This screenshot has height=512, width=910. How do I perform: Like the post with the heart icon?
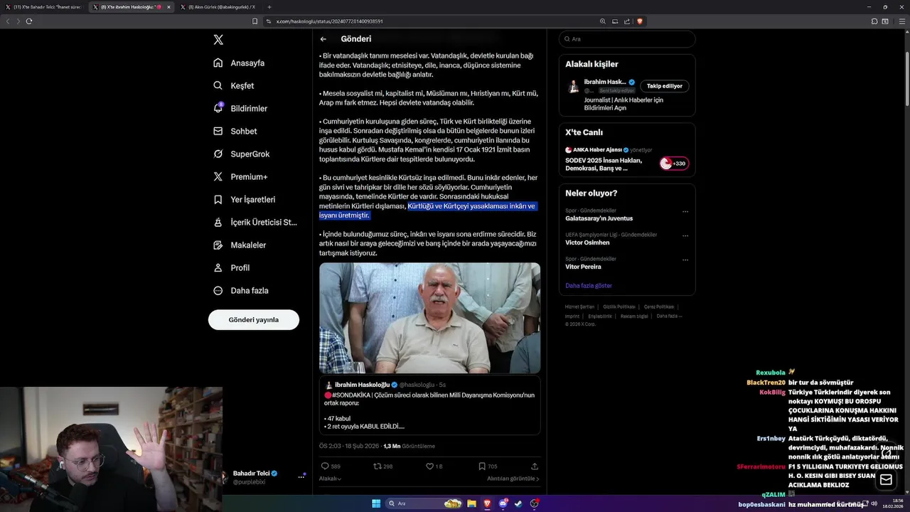[x=429, y=466]
